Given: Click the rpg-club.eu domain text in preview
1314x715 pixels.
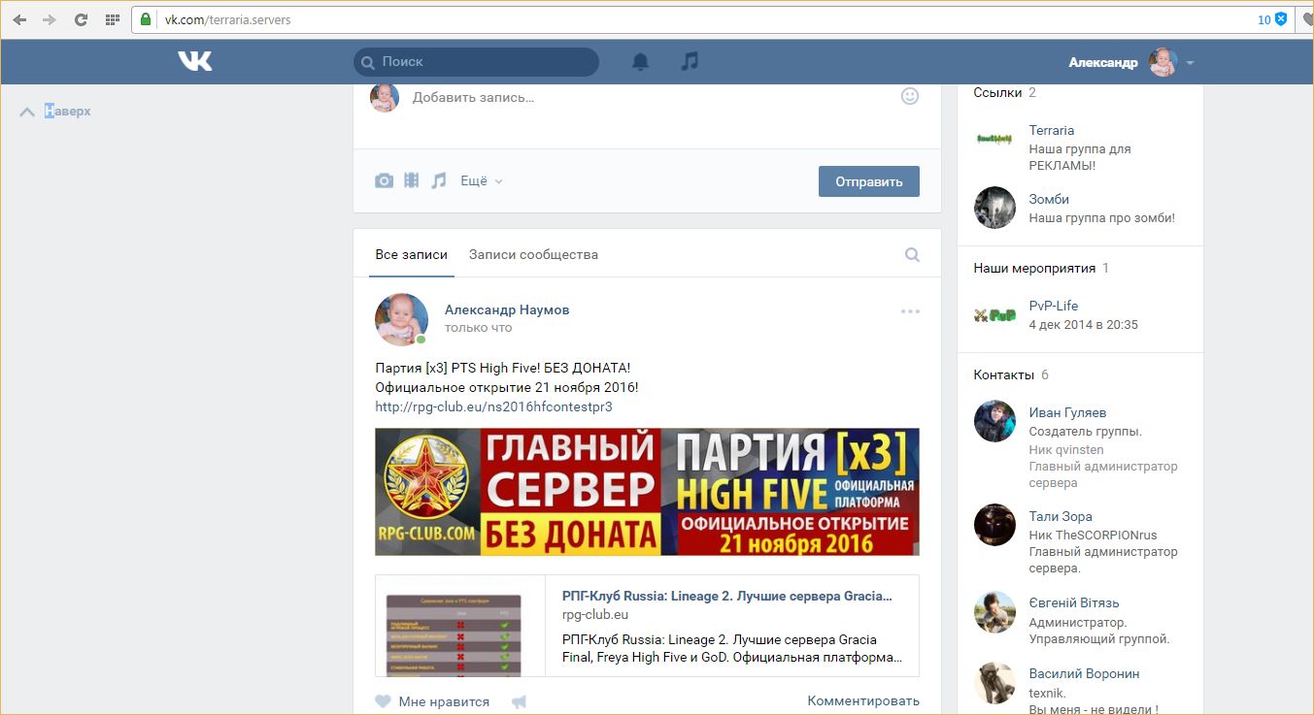Looking at the screenshot, I should click(594, 615).
